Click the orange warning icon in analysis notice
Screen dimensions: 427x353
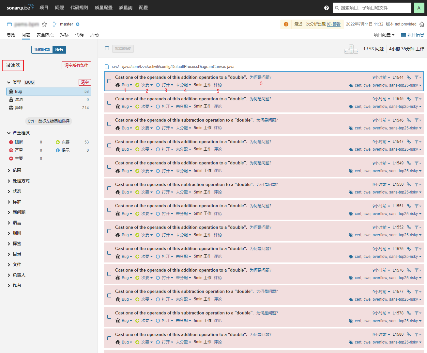286,24
